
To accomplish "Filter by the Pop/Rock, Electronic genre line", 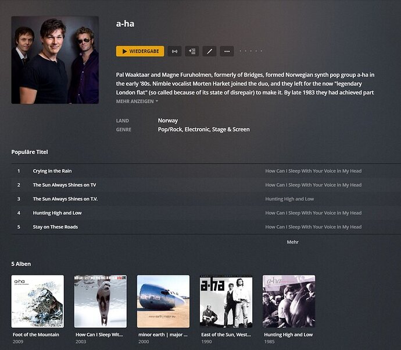I will [203, 129].
